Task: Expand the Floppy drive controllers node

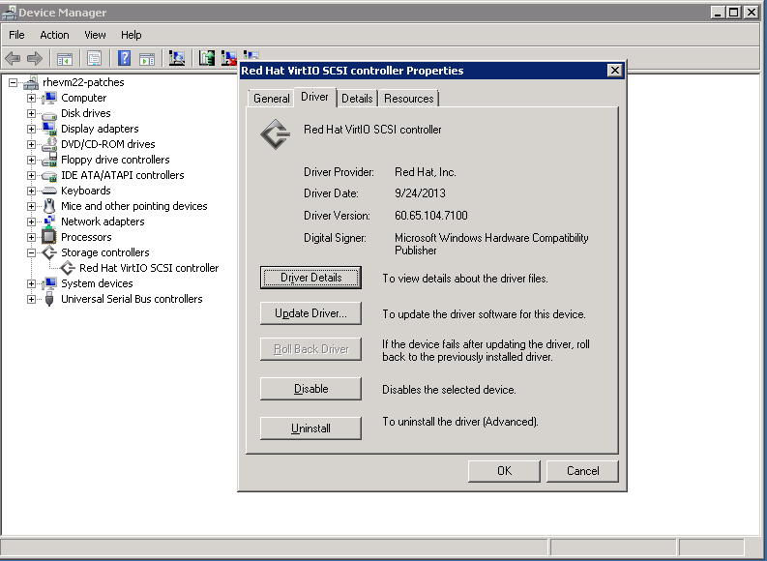Action: pos(31,160)
